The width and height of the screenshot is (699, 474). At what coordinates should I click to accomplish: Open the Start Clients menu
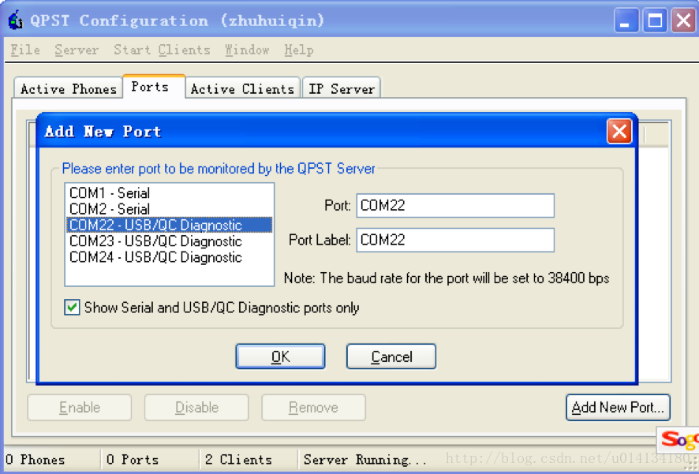click(162, 50)
